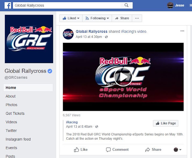Open Jesse's profile picture

point(170,5)
